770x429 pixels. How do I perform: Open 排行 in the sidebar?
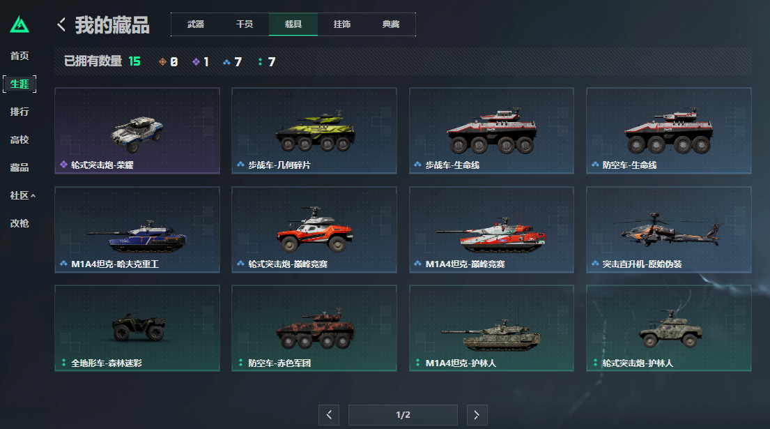pyautogui.click(x=20, y=112)
